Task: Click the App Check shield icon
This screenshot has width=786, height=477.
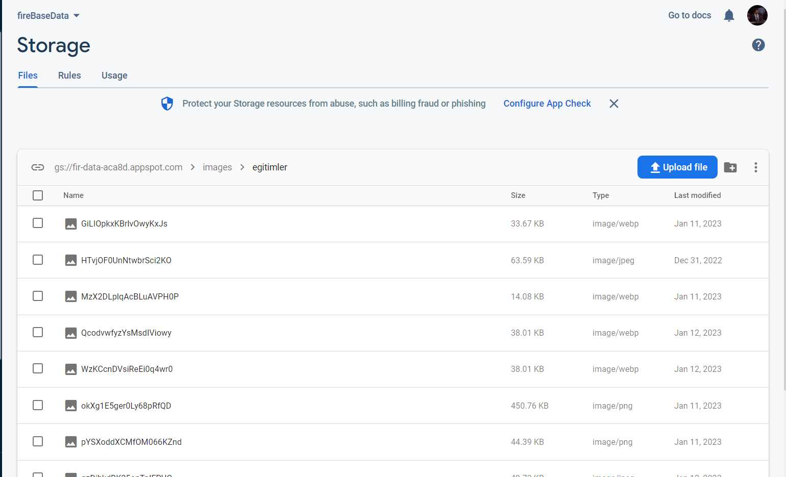Action: [x=167, y=104]
